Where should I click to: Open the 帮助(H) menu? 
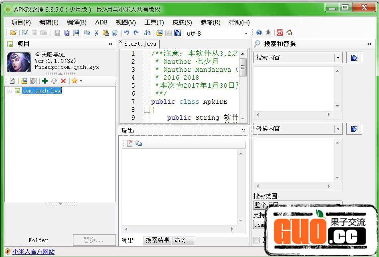(239, 22)
